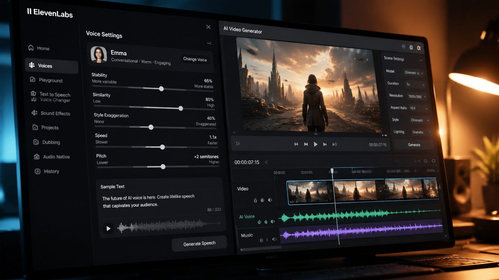Click the History clock icon
Image resolution: width=499 pixels, height=280 pixels.
38,171
